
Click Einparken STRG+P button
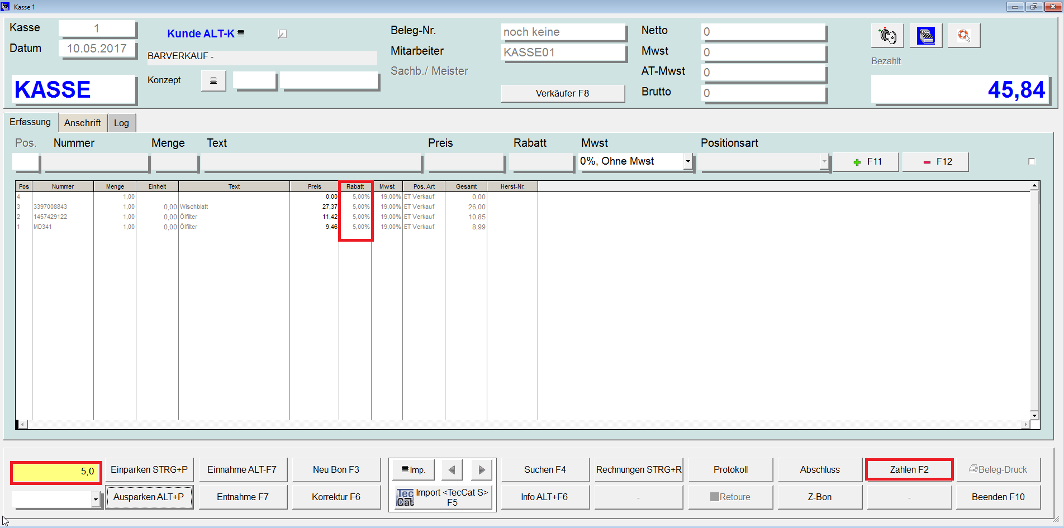(x=149, y=470)
